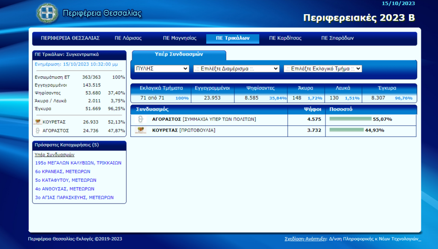Click the footer copyright ©2019-2023 text
This screenshot has width=438, height=249.
click(75, 239)
